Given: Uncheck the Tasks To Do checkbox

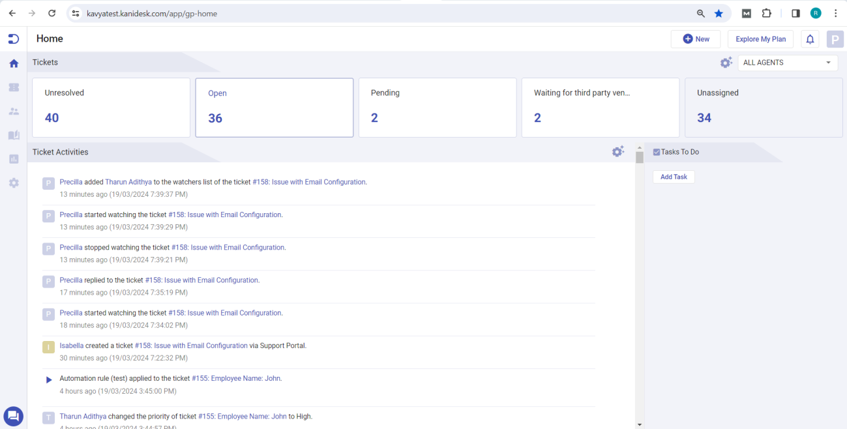Looking at the screenshot, I should (x=657, y=151).
